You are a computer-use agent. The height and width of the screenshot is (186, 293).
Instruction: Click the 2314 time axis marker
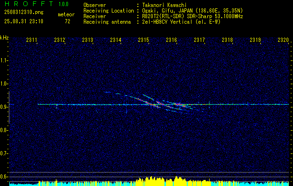pyautogui.click(x=116, y=40)
